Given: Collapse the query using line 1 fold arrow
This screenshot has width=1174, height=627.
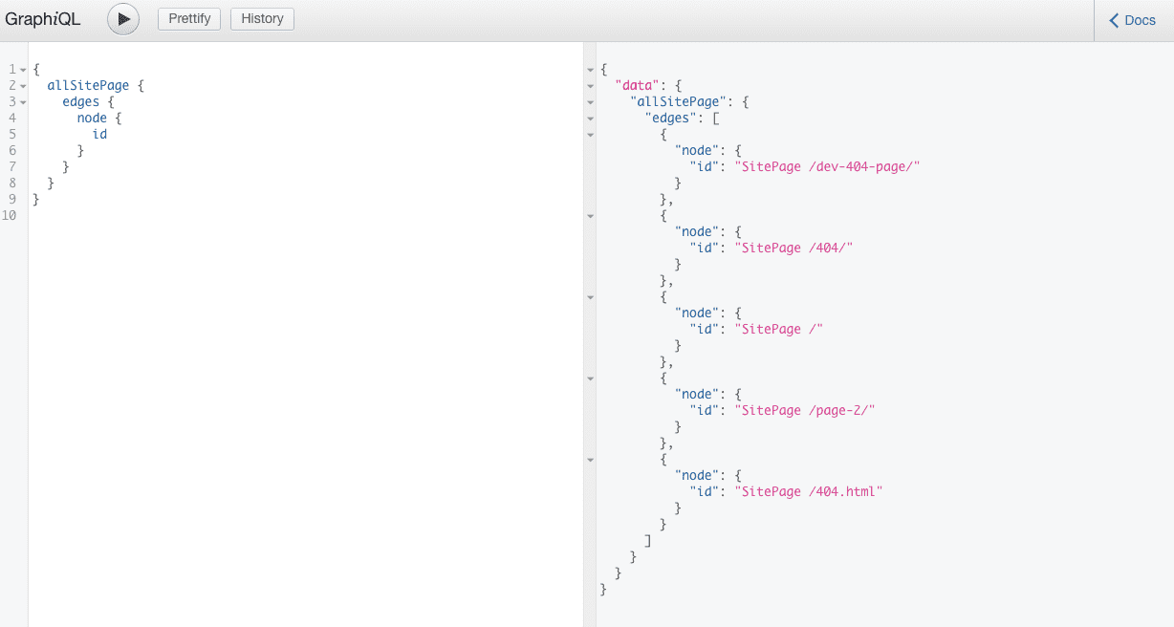Looking at the screenshot, I should pos(22,69).
